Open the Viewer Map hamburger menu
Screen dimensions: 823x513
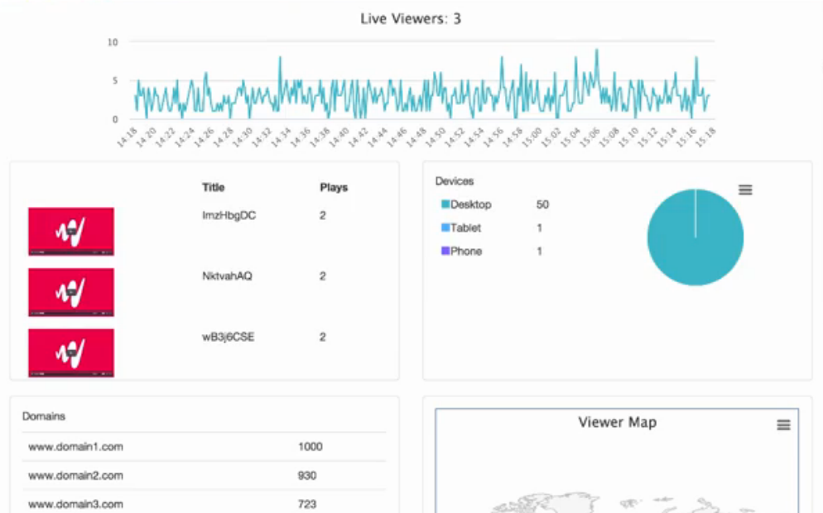pyautogui.click(x=783, y=424)
